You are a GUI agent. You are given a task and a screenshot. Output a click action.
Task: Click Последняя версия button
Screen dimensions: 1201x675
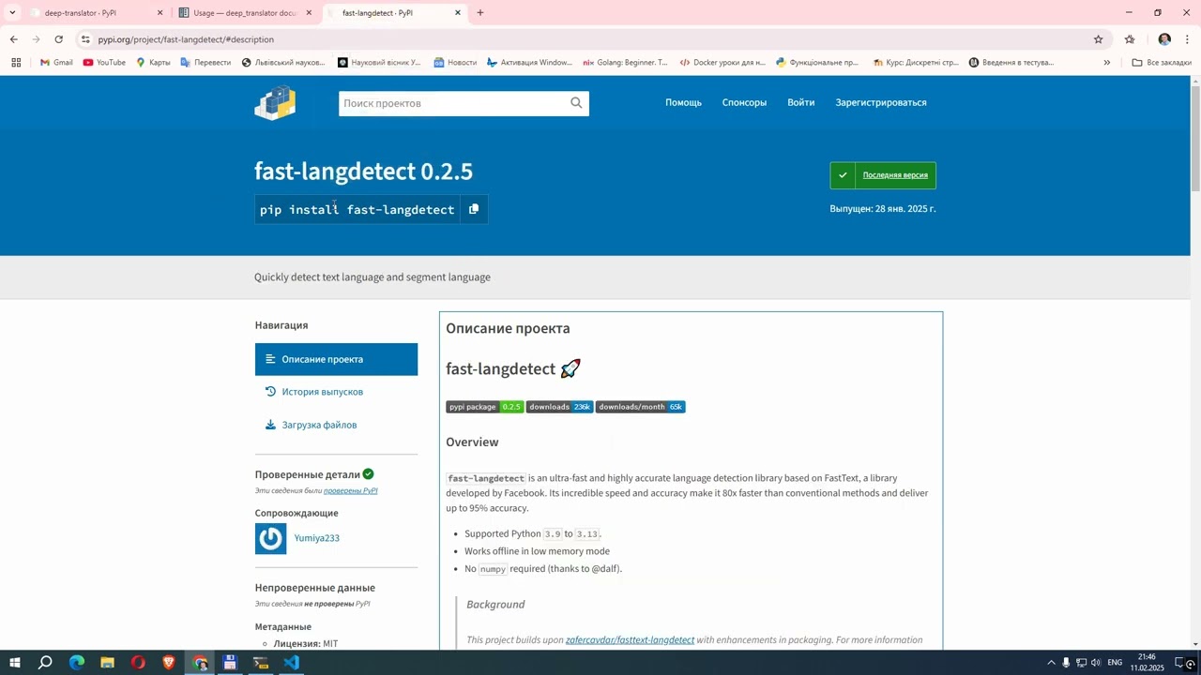pyautogui.click(x=883, y=175)
